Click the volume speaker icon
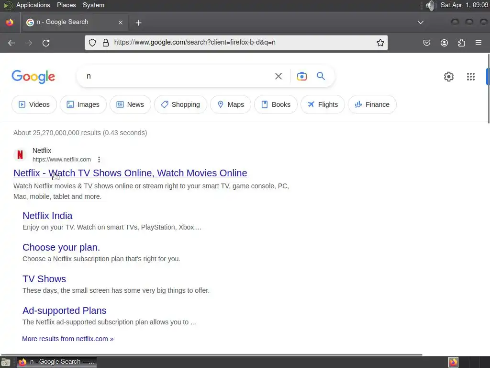Image resolution: width=490 pixels, height=368 pixels. 430,5
